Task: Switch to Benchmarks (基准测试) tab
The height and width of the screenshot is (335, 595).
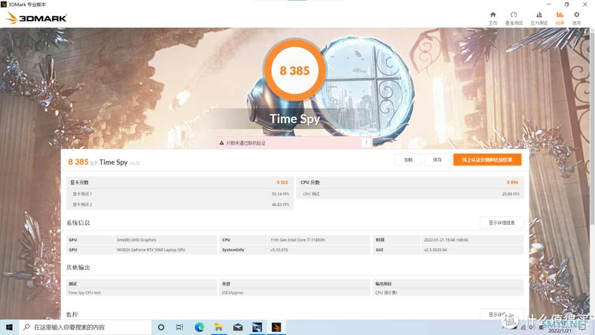Action: 513,18
